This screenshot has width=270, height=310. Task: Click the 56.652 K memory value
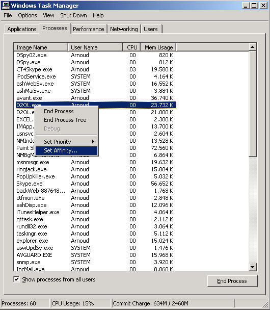tap(162, 184)
